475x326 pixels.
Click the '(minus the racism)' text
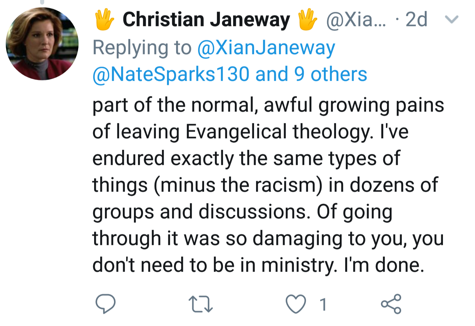(238, 185)
